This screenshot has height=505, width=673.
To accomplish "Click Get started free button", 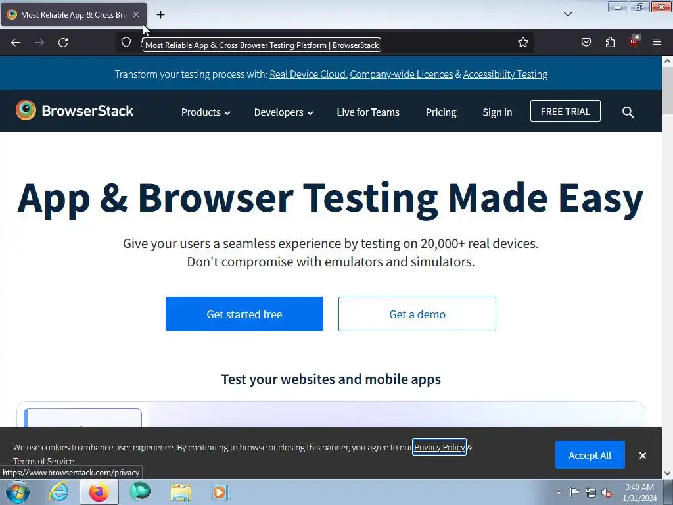I will [x=244, y=314].
